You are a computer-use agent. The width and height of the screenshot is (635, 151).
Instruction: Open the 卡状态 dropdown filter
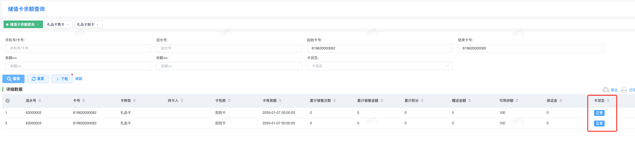coord(379,66)
